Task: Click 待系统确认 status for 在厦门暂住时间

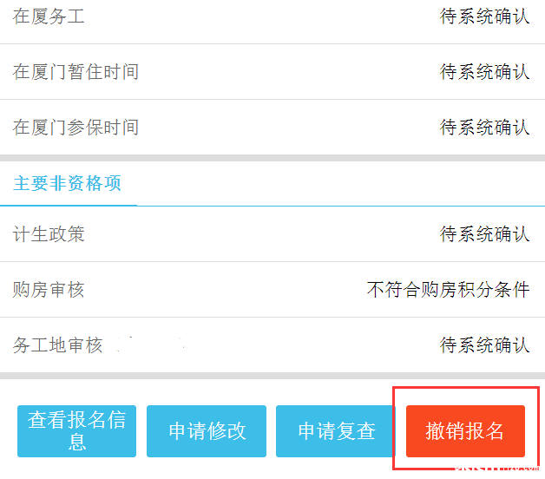Action: [x=485, y=72]
